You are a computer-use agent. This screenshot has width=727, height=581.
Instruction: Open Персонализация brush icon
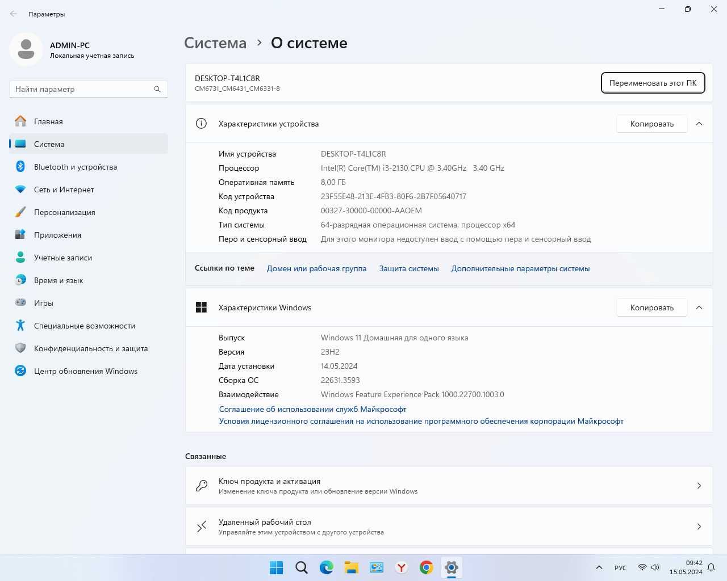tap(20, 212)
